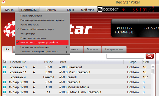Open the 'Мой счет' menu
Viewport: 159px width, 96px height.
[87, 10]
